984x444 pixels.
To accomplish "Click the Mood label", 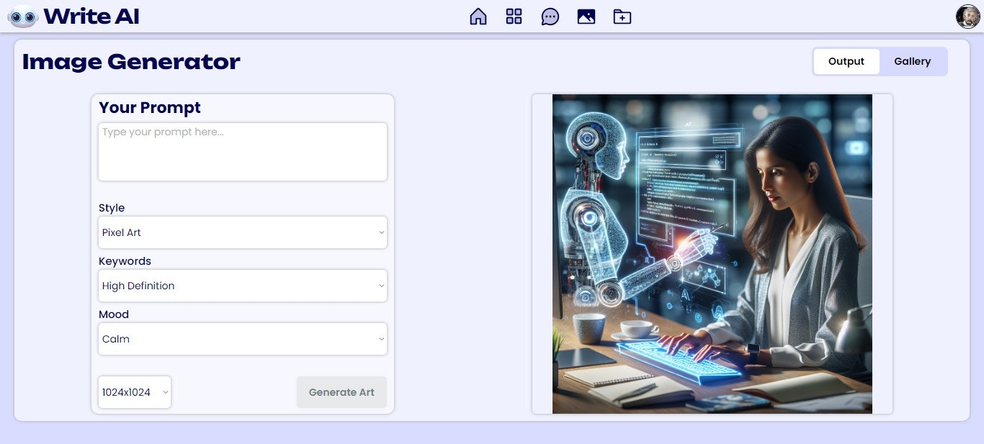I will 114,314.
